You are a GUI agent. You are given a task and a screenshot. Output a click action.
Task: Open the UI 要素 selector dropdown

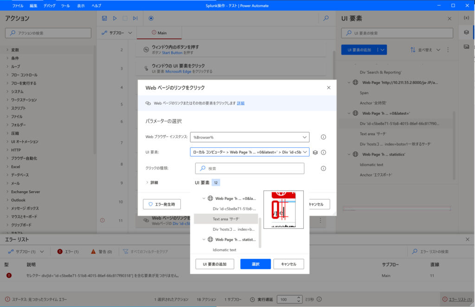(x=305, y=152)
